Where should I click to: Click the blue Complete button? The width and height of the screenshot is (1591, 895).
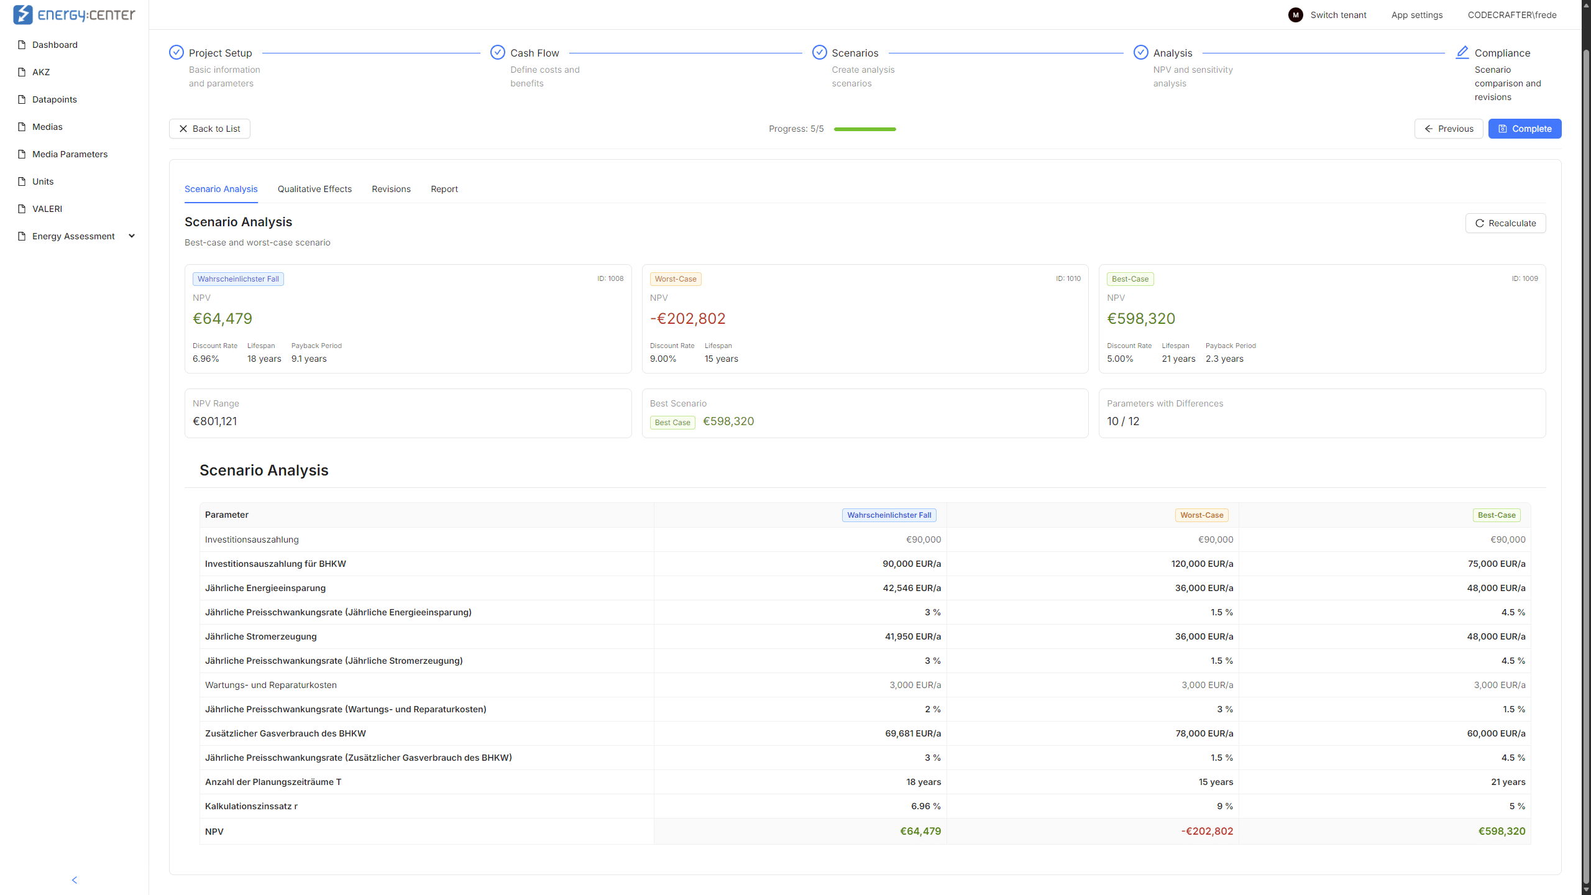coord(1525,129)
